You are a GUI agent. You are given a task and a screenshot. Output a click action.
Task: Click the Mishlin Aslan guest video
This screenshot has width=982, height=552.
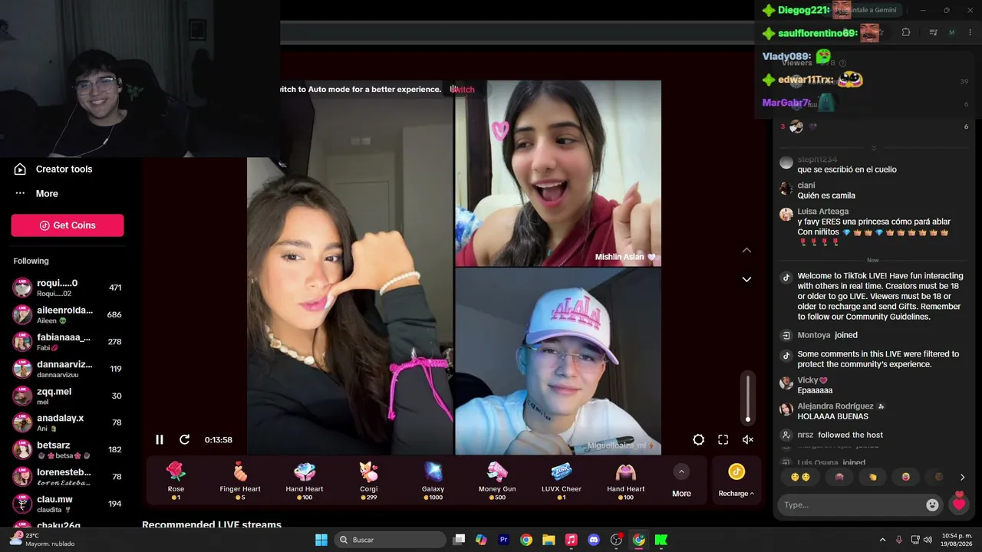(x=558, y=173)
